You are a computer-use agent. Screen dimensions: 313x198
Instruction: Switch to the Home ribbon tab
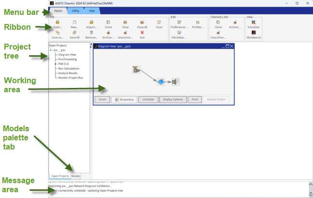coord(58,11)
